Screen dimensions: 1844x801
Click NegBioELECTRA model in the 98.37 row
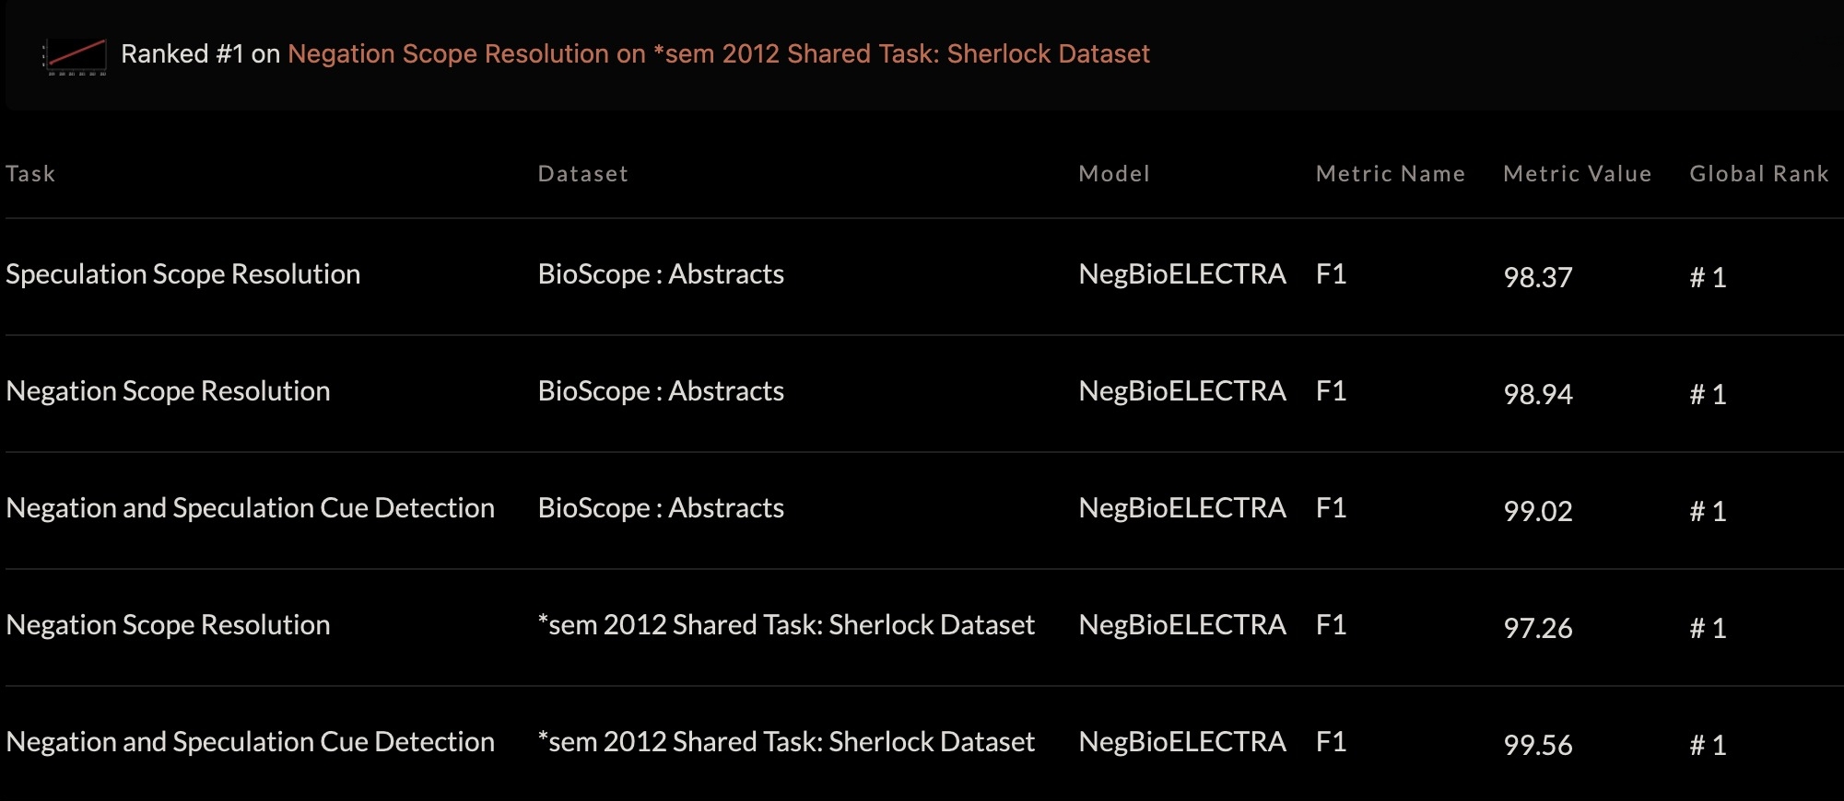point(1182,274)
